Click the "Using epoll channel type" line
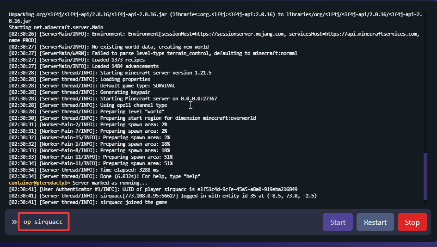Image resolution: width=437 pixels, height=247 pixels. coord(88,105)
